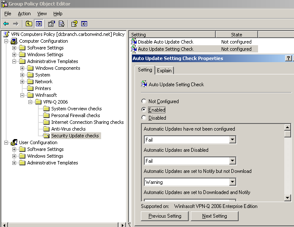The height and width of the screenshot is (227, 294).
Task: Click the Next Setting button
Action: click(x=214, y=216)
